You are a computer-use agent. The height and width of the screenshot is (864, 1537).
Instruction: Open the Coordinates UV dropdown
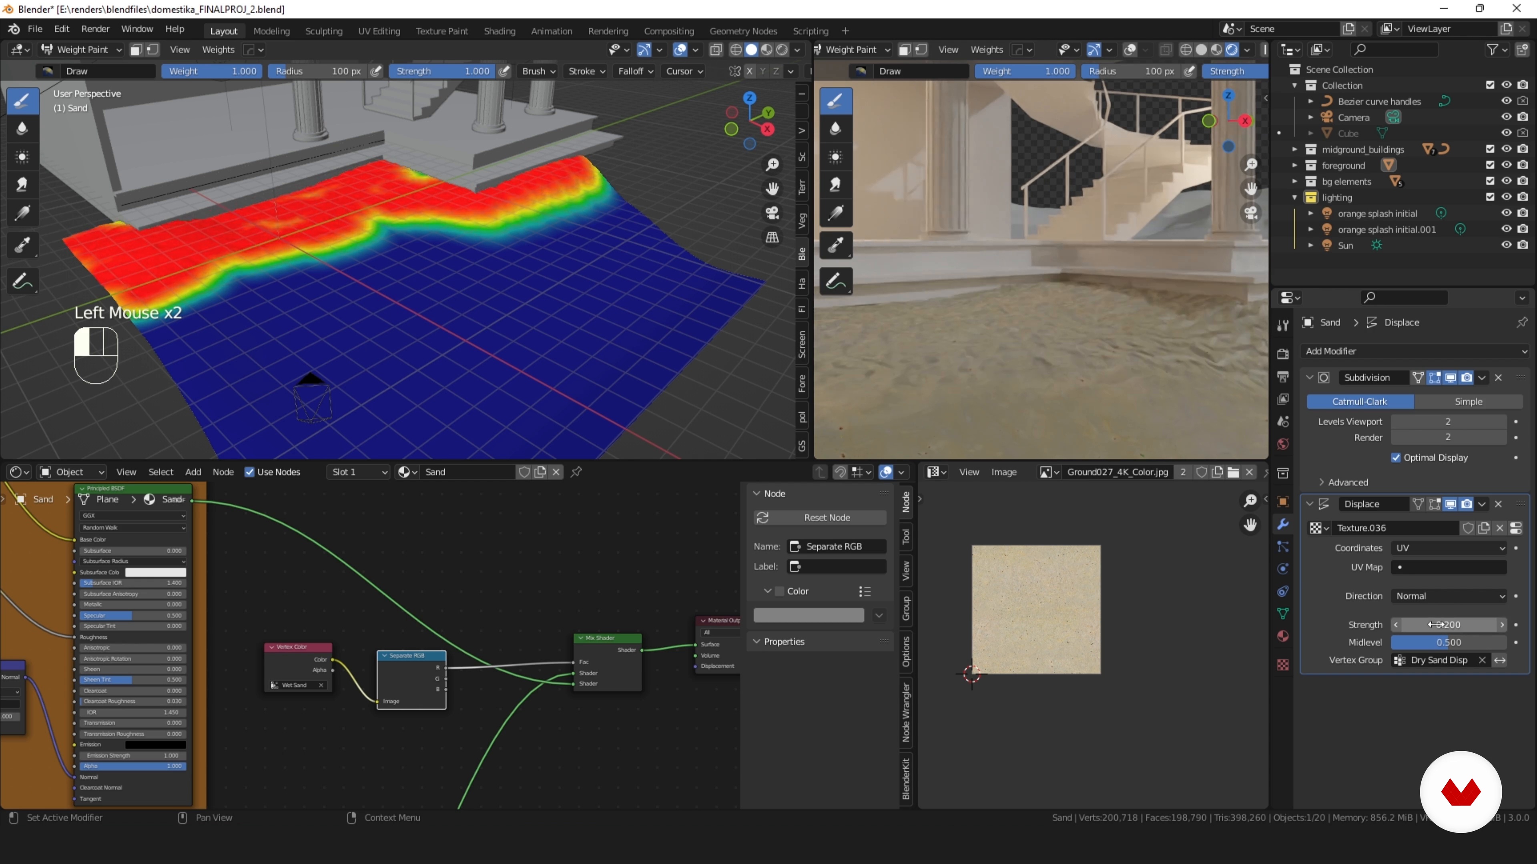click(1449, 548)
